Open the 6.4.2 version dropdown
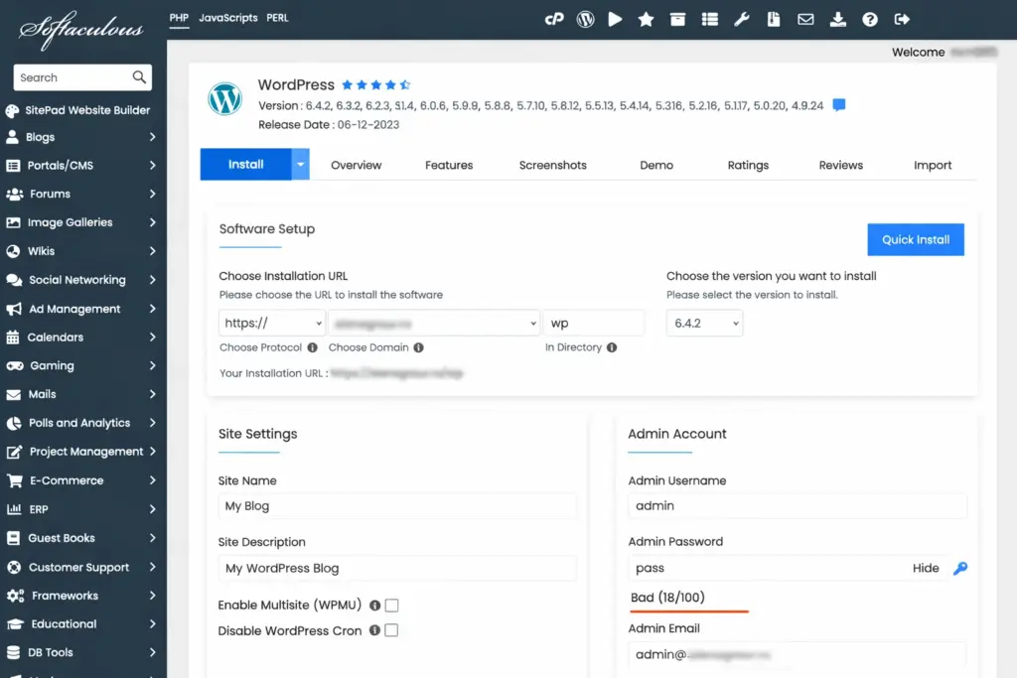Viewport: 1017px width, 678px height. pos(704,324)
